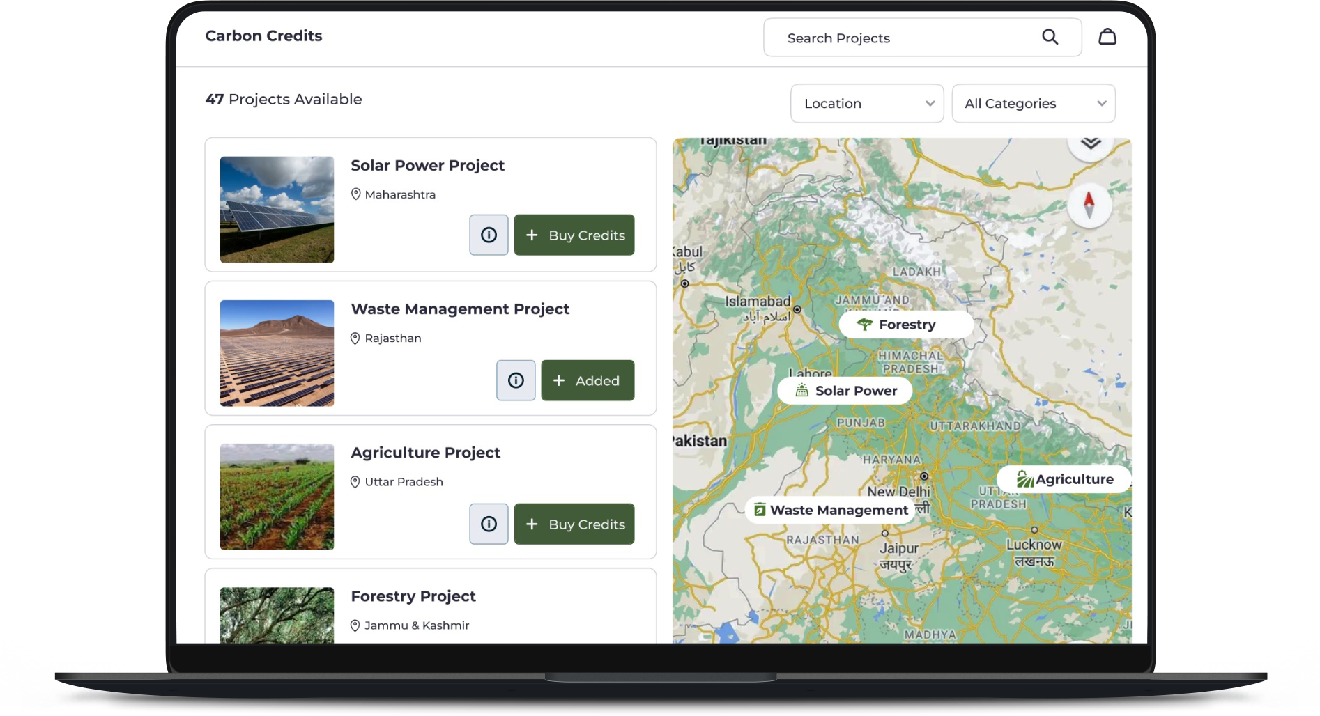Click the location pin icon beside Maharashtra

click(x=356, y=194)
